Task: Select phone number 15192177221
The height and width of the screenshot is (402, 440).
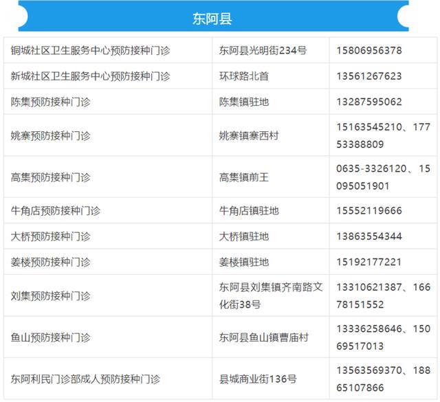Action: tap(368, 262)
